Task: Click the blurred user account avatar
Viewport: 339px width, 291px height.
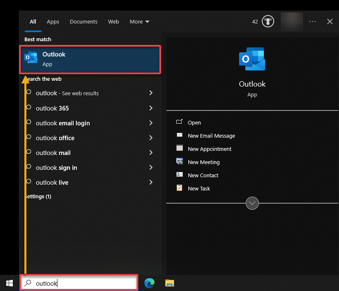Action: click(x=292, y=21)
